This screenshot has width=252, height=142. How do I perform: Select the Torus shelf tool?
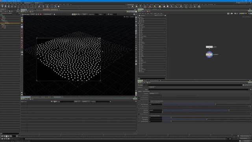point(12,7)
